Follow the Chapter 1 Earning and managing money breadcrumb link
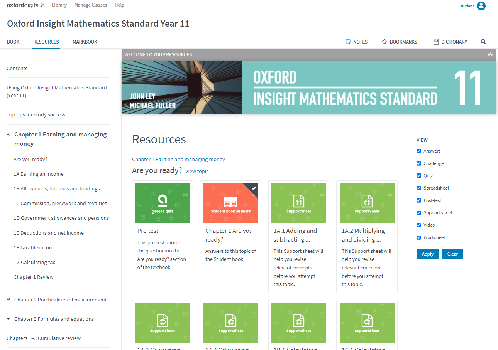 (178, 159)
